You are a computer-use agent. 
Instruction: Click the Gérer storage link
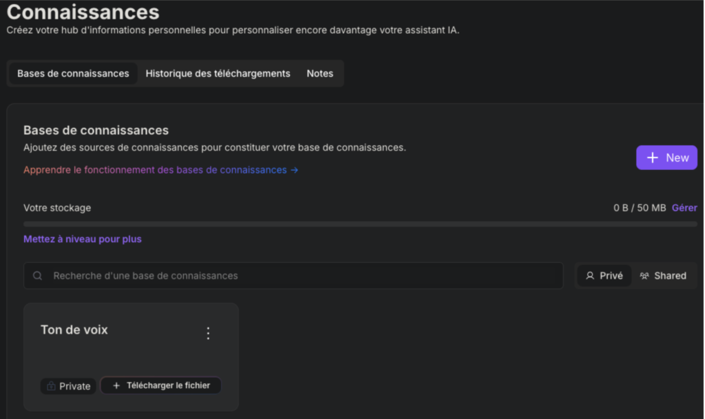pos(684,208)
